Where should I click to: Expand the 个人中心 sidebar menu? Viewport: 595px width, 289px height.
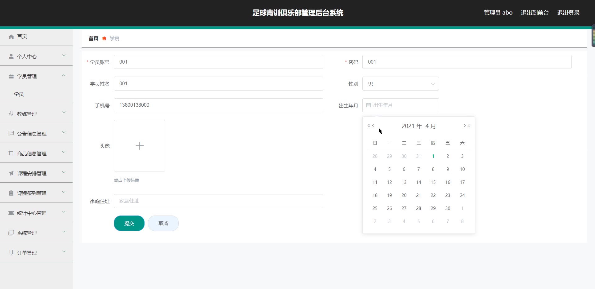point(36,56)
